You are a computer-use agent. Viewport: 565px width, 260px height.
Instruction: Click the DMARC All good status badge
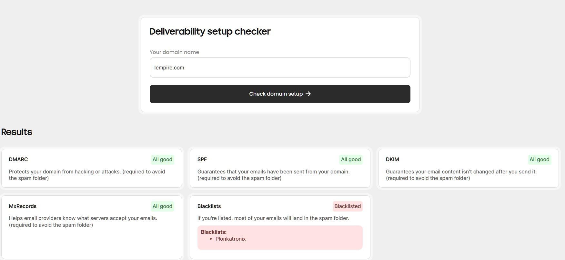click(162, 160)
